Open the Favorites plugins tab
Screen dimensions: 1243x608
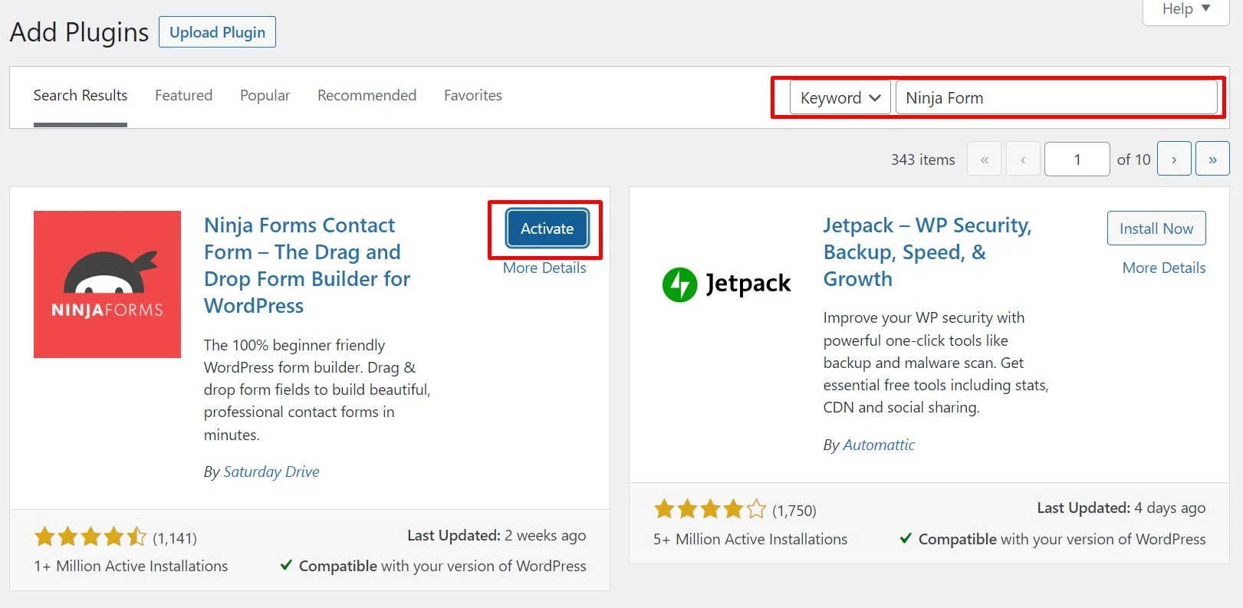[473, 96]
